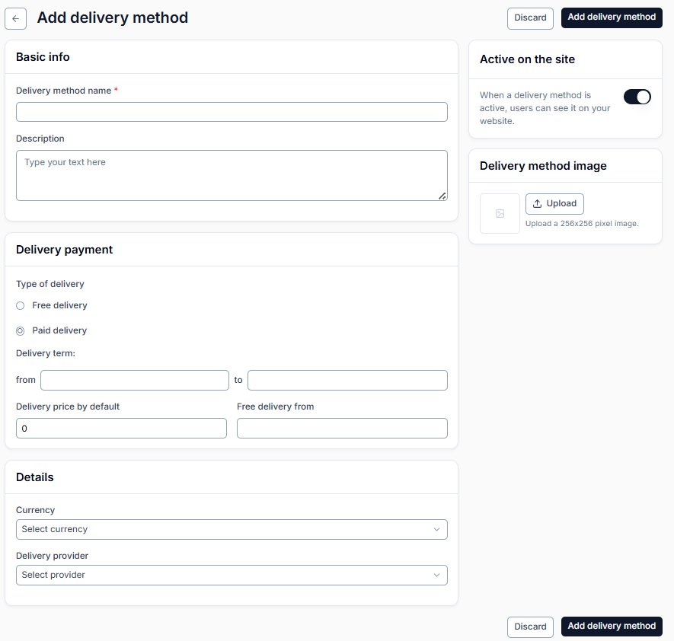Focus the Delivery price by default field
The width and height of the screenshot is (674, 641).
121,429
